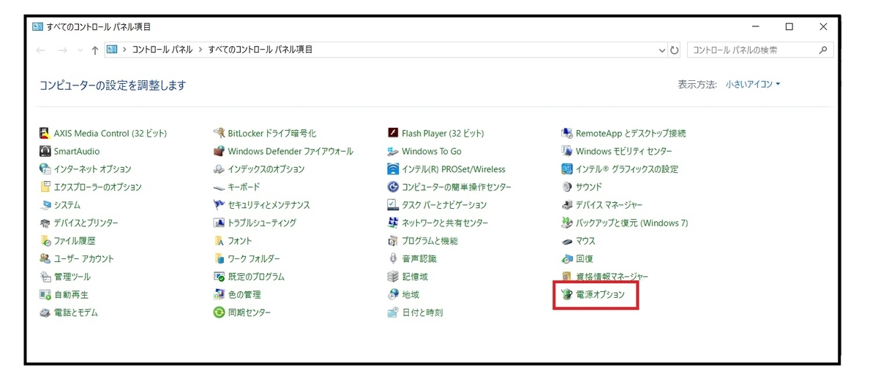Click the 管理ツール icon
878x392 pixels.
(x=45, y=277)
